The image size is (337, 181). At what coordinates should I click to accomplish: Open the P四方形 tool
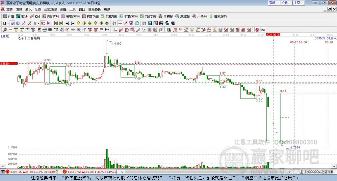(51, 16)
